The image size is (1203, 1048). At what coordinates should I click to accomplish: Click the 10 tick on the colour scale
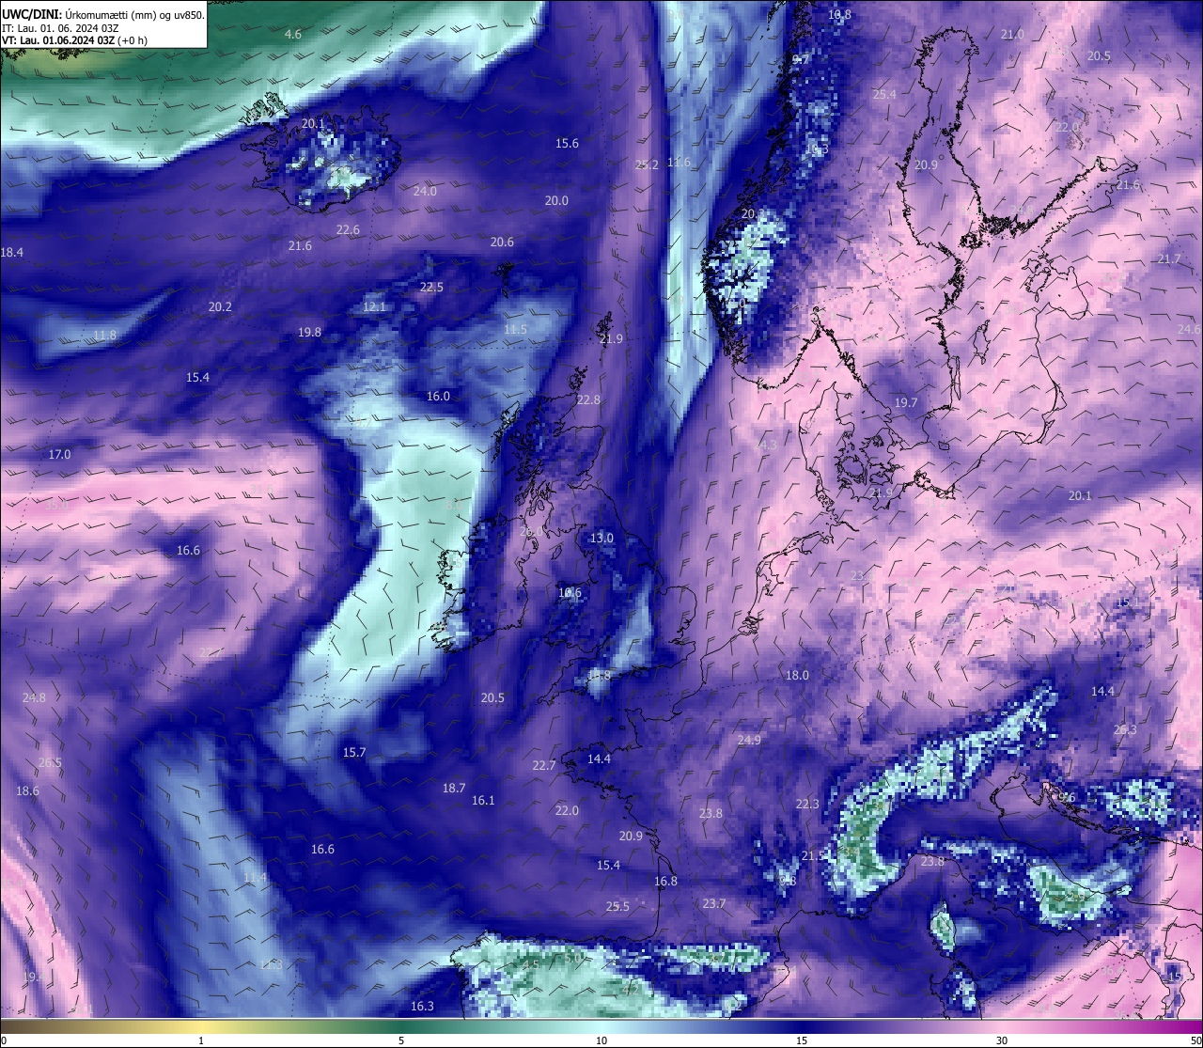coord(601,1040)
